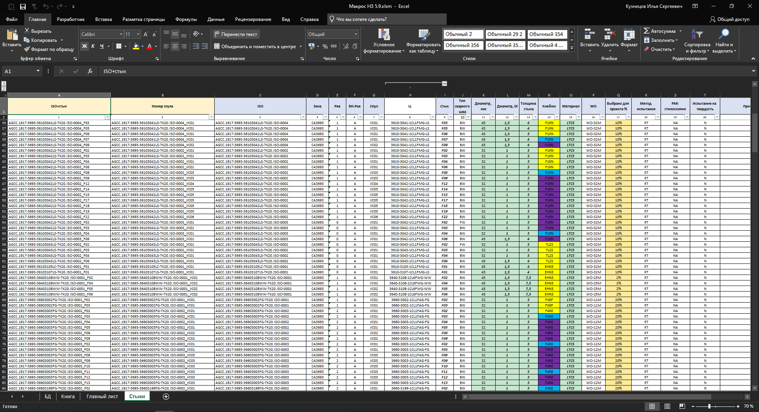Click the zoom slider in status bar

(x=709, y=406)
